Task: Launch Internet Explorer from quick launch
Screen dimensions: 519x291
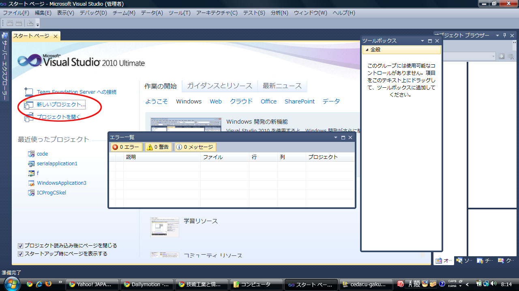Action: click(x=39, y=284)
